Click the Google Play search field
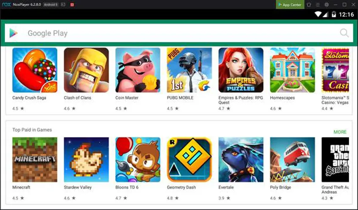Viewport: 358px width, 210px height. point(179,33)
